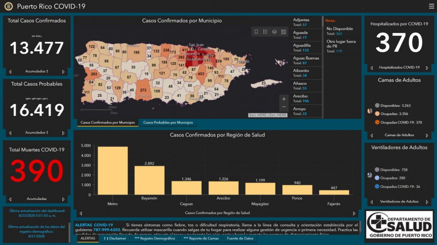This screenshot has width=437, height=245.
Task: Click the bookmarks icon on the map
Action: (256, 32)
